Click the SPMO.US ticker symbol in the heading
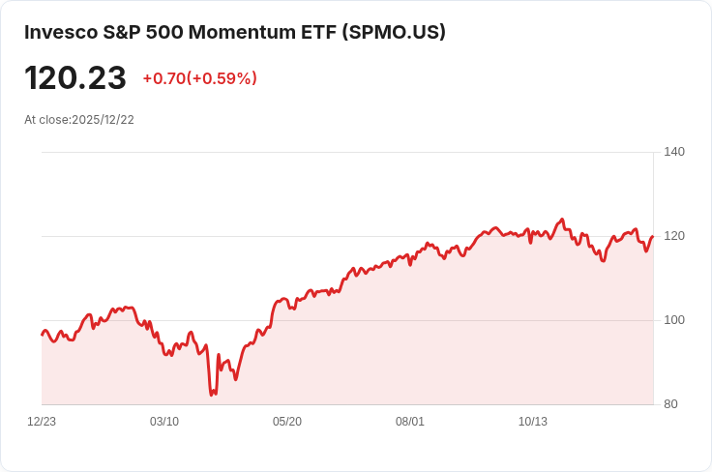712x472 pixels. [394, 32]
